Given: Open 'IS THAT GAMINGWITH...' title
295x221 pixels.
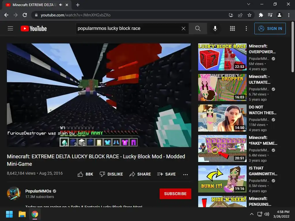Looking at the screenshot, I should tap(263, 171).
